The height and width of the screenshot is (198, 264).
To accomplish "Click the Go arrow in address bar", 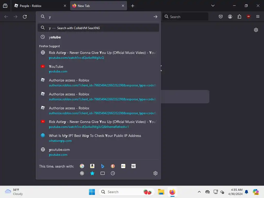I will pos(155,17).
